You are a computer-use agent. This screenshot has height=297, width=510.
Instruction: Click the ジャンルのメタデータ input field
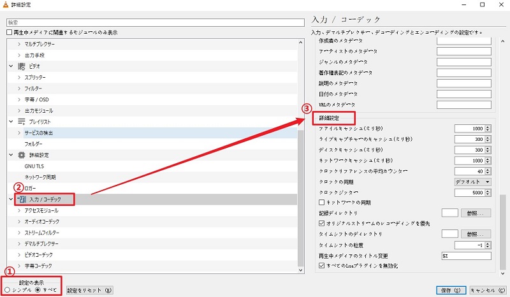click(464, 62)
